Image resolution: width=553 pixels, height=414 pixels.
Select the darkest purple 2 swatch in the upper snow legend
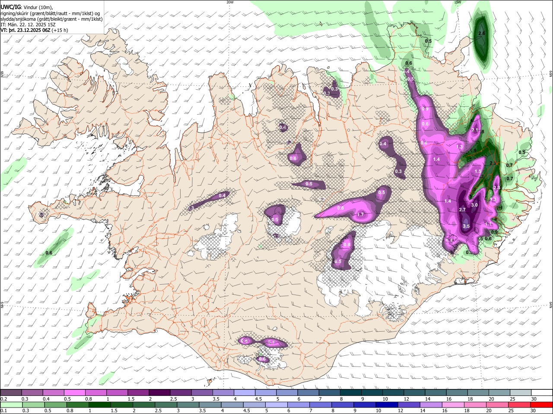pyautogui.click(x=159, y=392)
